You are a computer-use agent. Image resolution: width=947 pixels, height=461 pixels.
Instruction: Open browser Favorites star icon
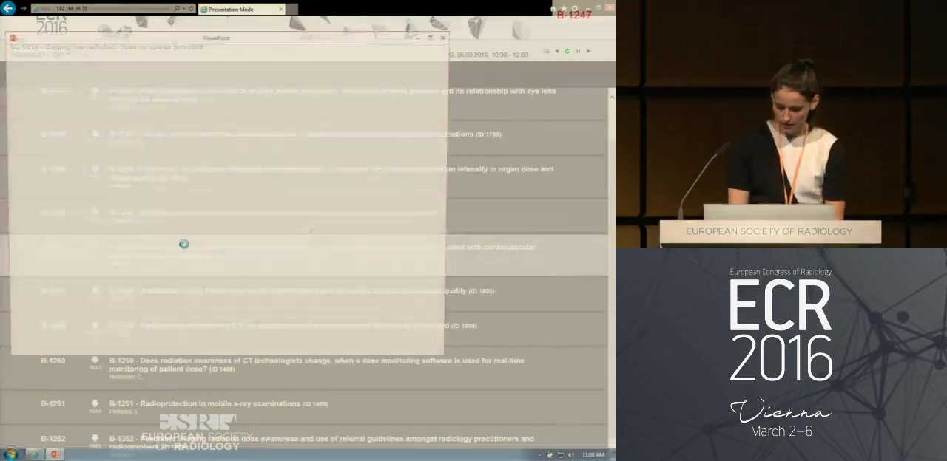564,9
